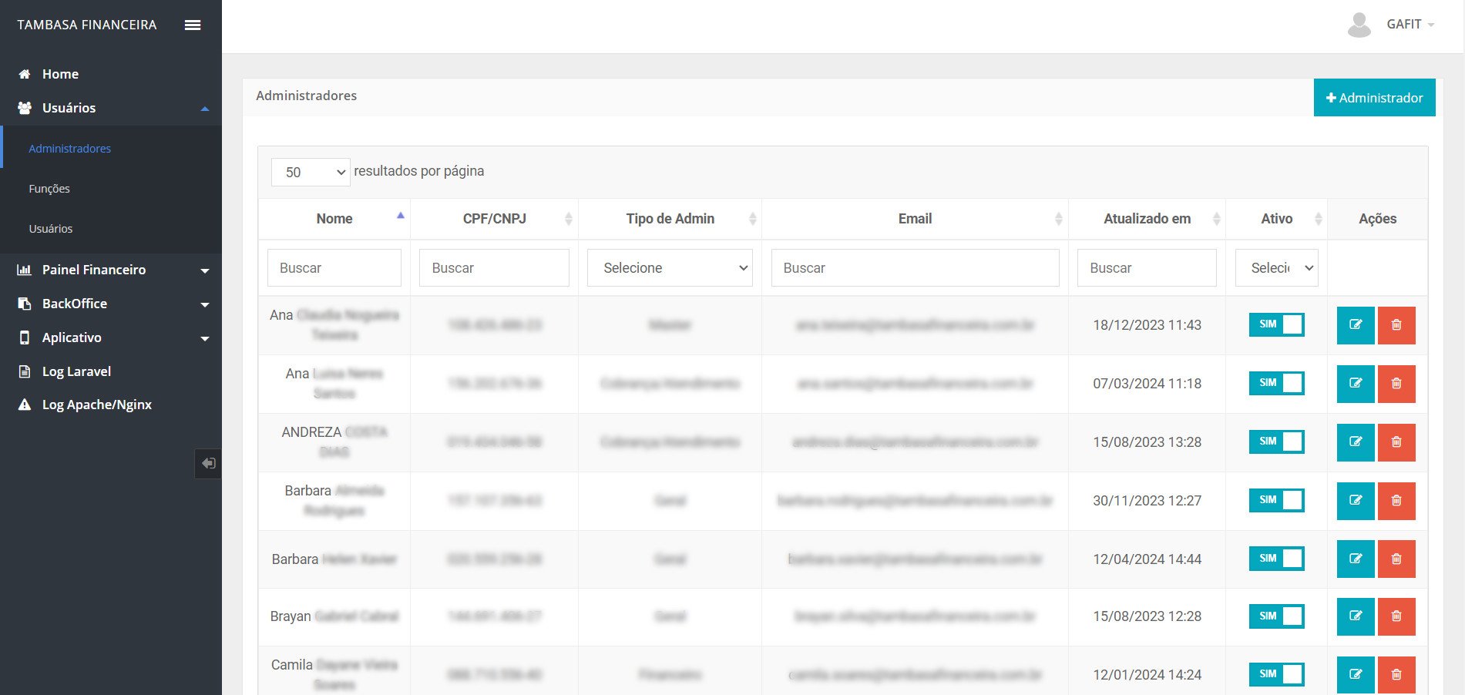Screen dimensions: 1465x695
Task: Expand the Painel Financeiro sidebar menu
Action: coord(111,270)
